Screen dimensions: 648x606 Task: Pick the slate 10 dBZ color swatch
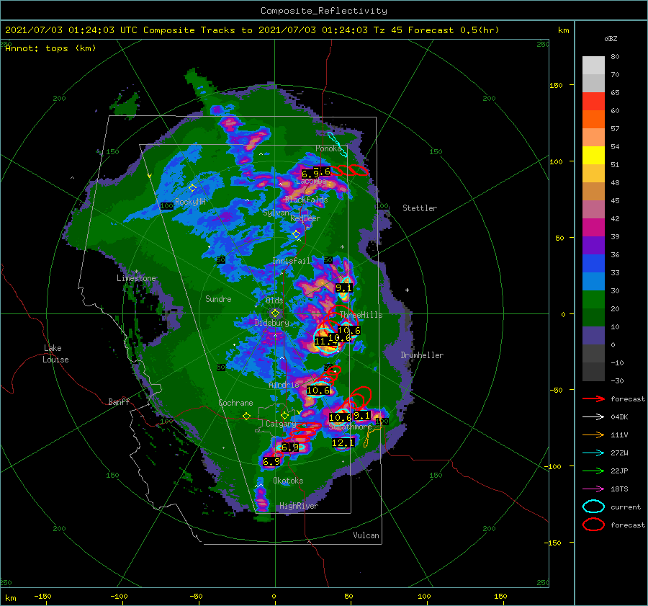593,336
